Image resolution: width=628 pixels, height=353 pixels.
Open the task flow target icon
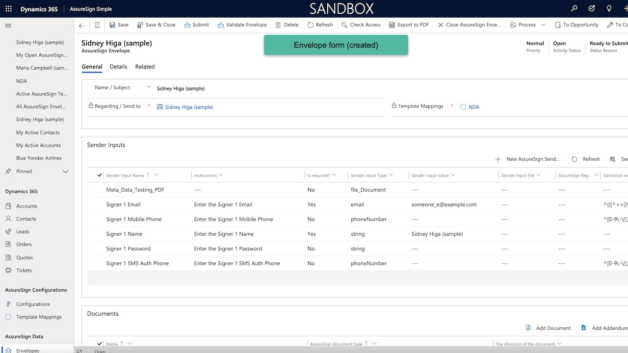click(592, 9)
